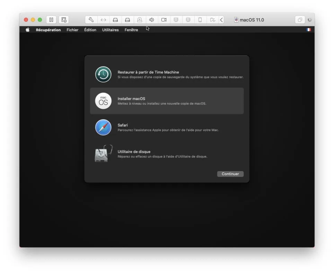Open the disk image stack icon
The height and width of the screenshot is (273, 334).
click(x=176, y=20)
